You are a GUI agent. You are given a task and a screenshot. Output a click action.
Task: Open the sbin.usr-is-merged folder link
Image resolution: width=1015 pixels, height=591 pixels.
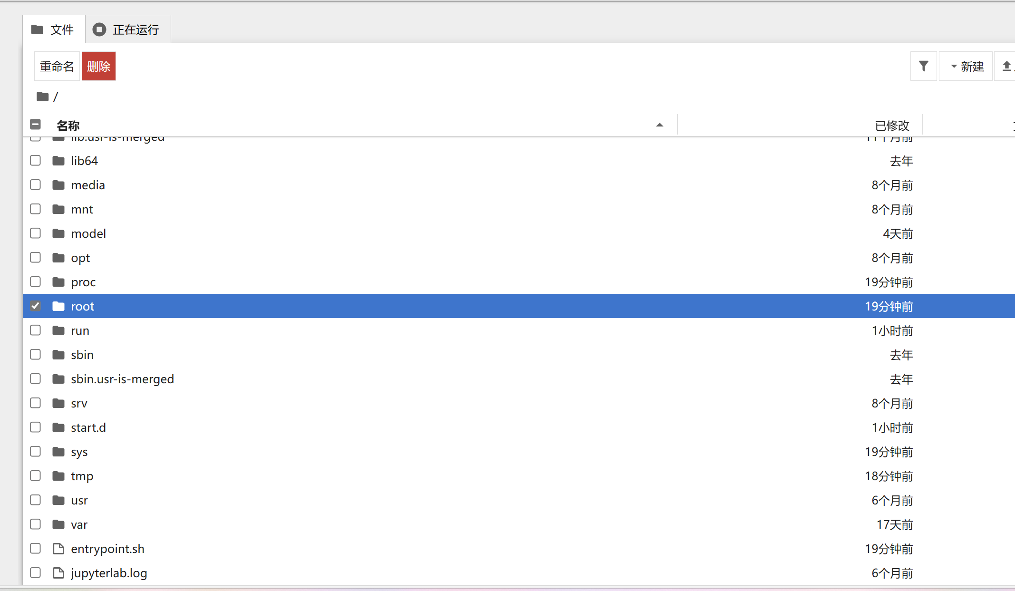point(122,379)
